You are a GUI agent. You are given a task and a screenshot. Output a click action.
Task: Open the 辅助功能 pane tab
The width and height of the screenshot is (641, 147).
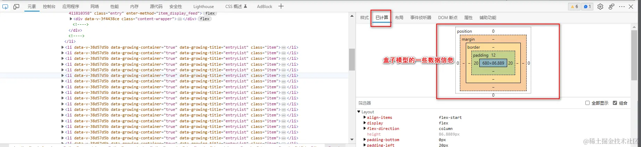[x=488, y=17]
